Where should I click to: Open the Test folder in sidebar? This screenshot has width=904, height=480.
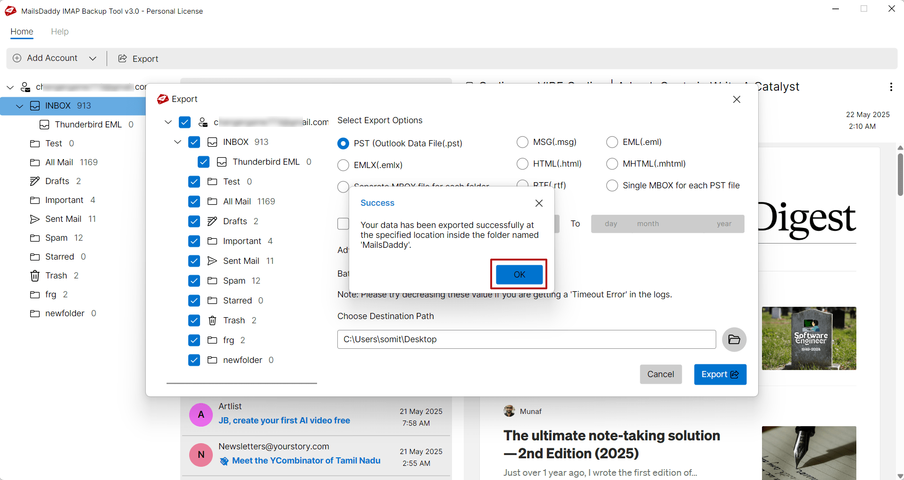52,143
